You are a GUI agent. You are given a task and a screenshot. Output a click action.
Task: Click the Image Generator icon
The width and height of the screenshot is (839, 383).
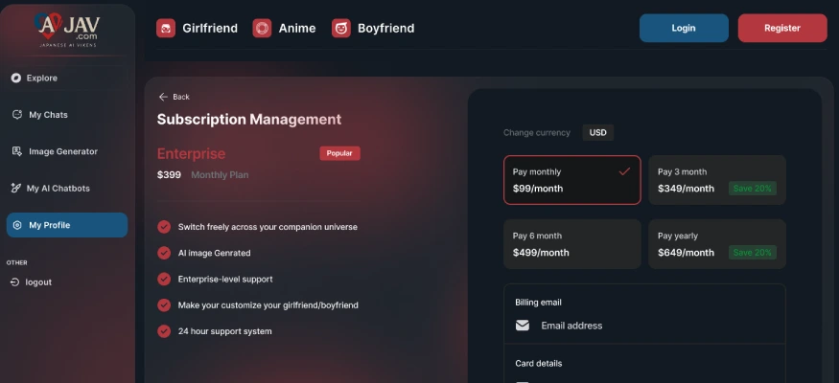16,151
